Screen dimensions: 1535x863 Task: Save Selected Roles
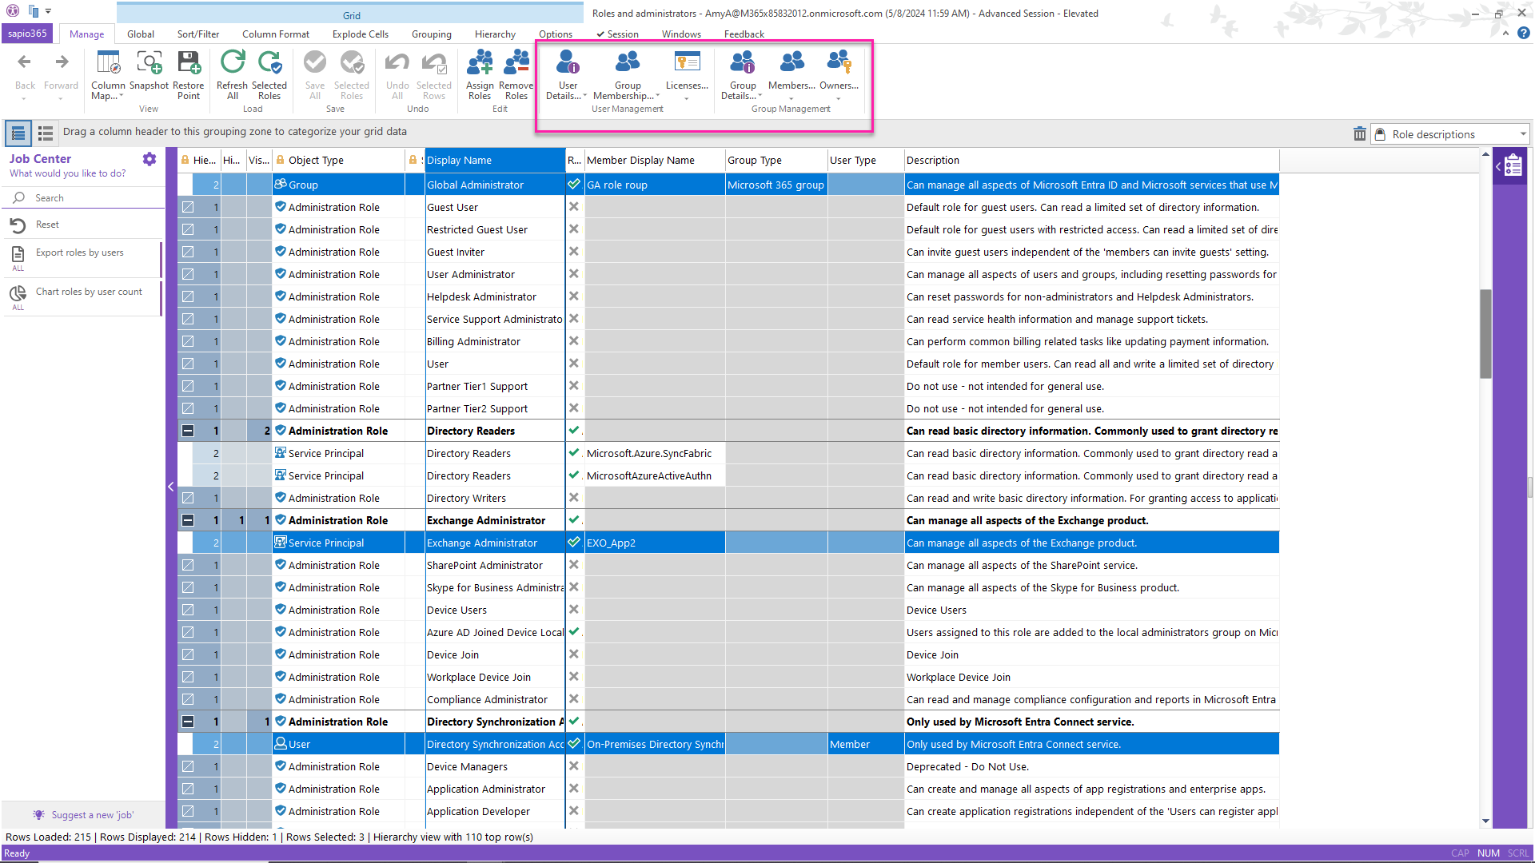tap(352, 74)
